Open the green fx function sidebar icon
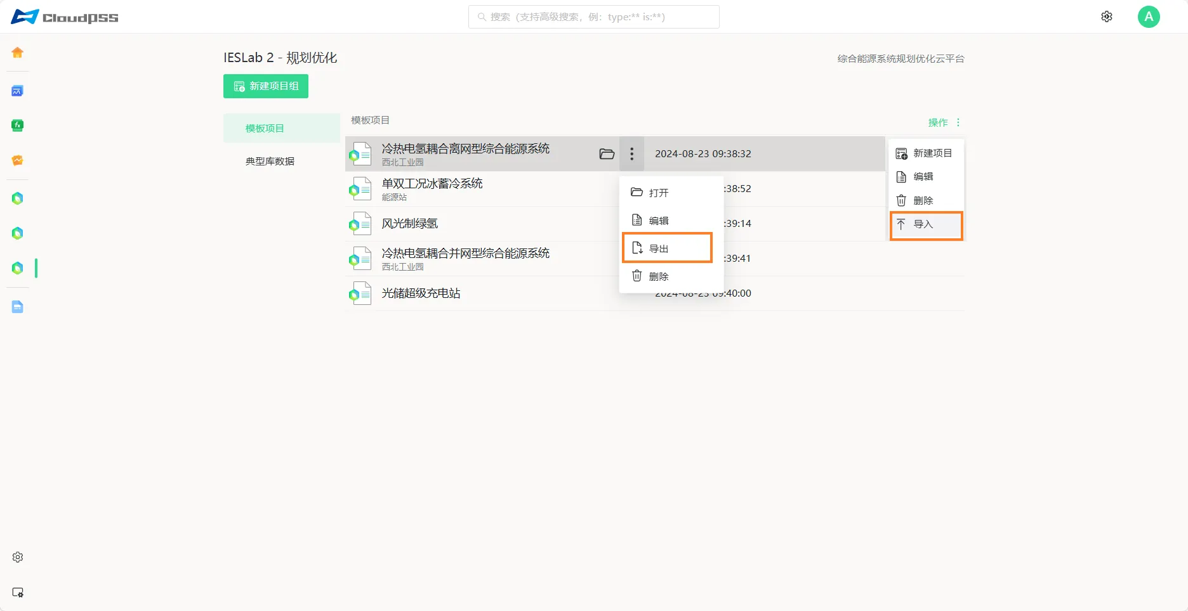 18,125
